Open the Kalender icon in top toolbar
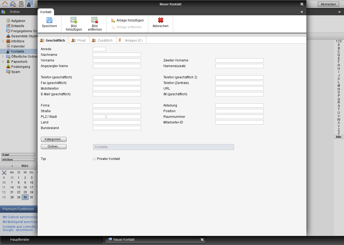 pyautogui.click(x=21, y=4)
